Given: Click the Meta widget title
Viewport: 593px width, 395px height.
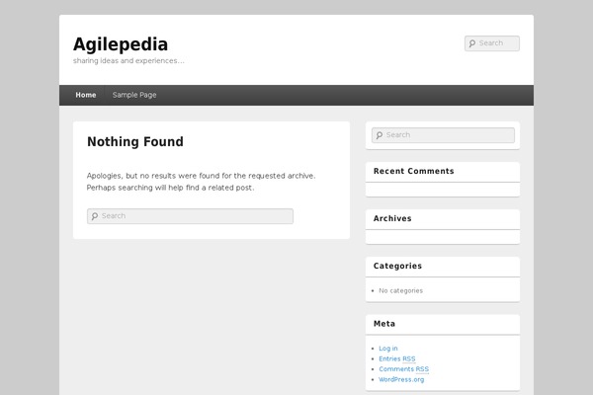Looking at the screenshot, I should tap(384, 323).
